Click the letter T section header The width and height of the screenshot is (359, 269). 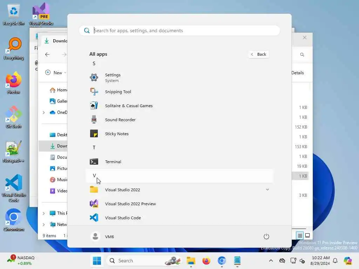tap(94, 147)
